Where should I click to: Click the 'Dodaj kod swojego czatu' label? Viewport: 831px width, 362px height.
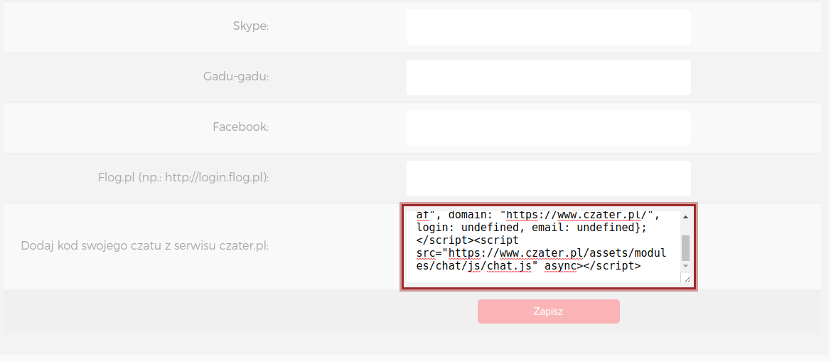click(x=145, y=247)
